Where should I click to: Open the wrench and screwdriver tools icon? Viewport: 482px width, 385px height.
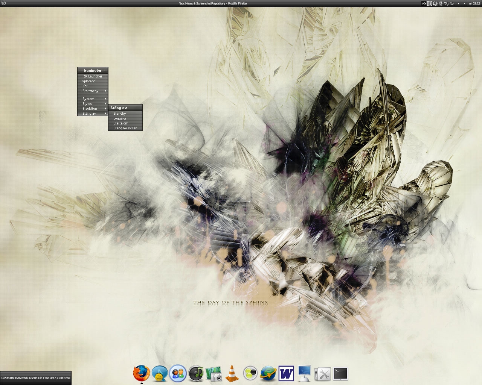pyautogui.click(x=322, y=374)
